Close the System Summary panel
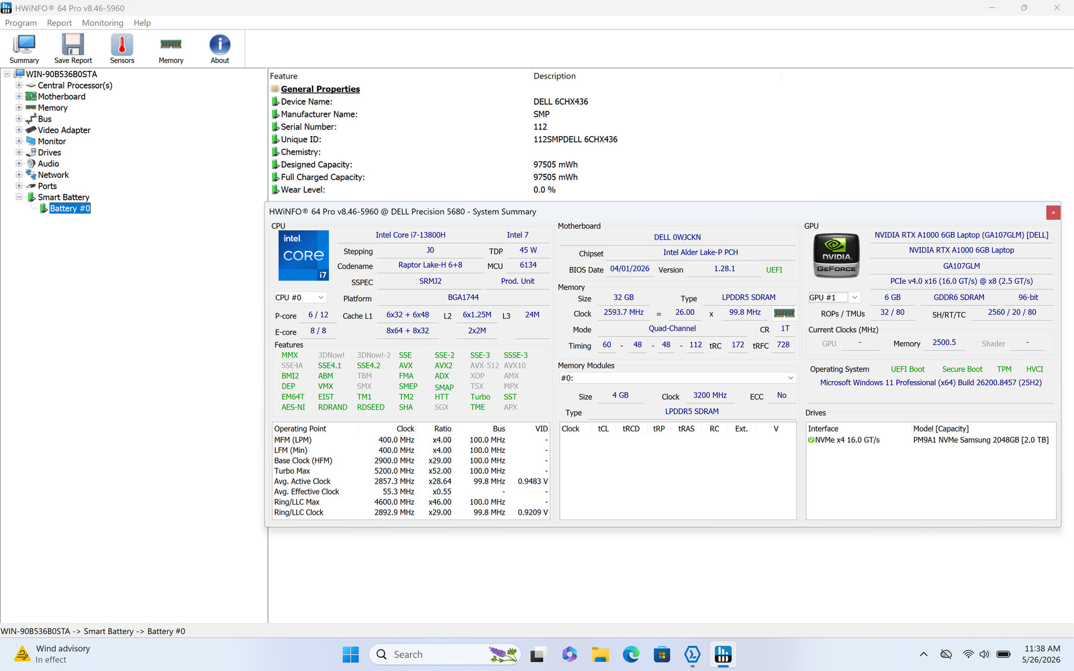Screen dimensions: 1074x671 pyautogui.click(x=1053, y=212)
